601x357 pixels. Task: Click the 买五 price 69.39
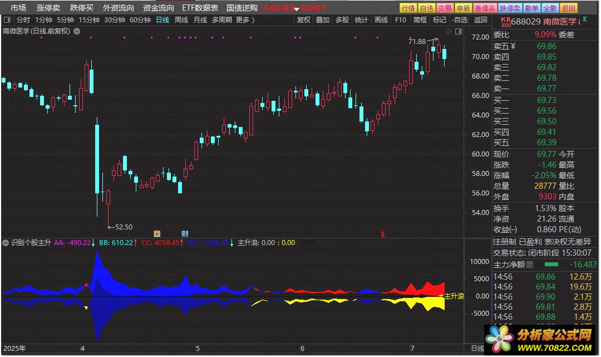(546, 143)
